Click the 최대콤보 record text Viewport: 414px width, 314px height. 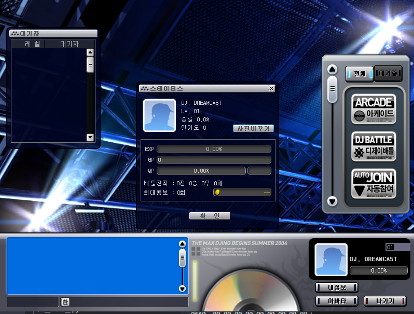(x=164, y=193)
